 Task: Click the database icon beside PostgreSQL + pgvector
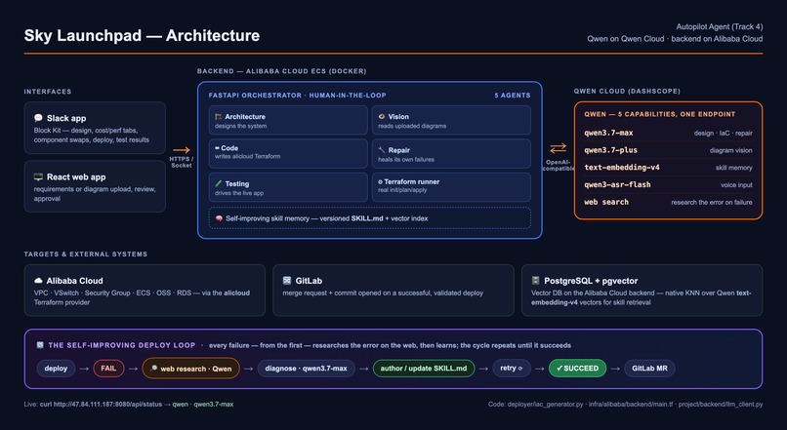click(x=535, y=281)
